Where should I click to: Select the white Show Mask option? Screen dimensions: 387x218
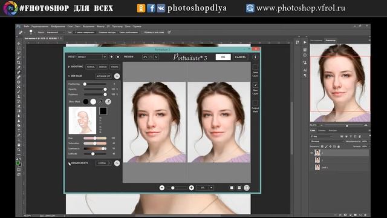pos(93,102)
